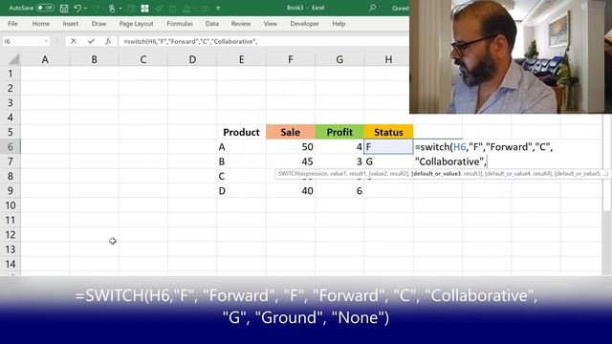
Task: Click the cell containing product C in row 8
Action: [x=242, y=176]
